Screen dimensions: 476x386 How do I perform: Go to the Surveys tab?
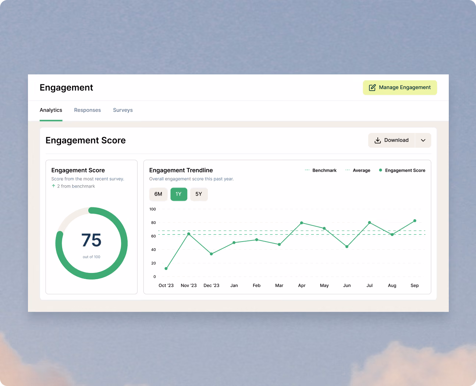[x=123, y=110]
